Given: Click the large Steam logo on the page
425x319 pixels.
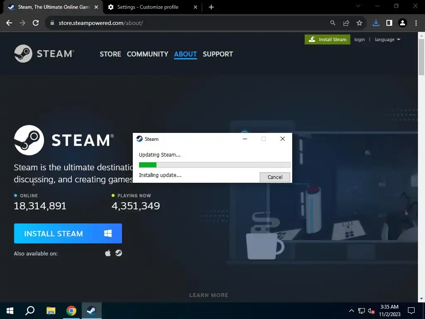Looking at the screenshot, I should pyautogui.click(x=64, y=140).
